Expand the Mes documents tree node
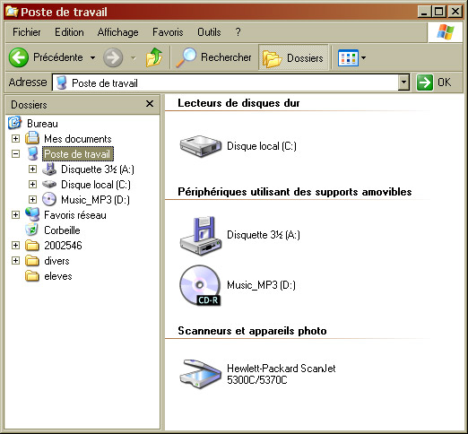The height and width of the screenshot is (434, 468). tap(15, 139)
